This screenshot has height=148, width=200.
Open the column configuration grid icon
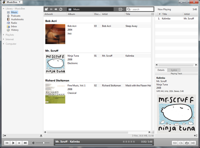pos(152,14)
